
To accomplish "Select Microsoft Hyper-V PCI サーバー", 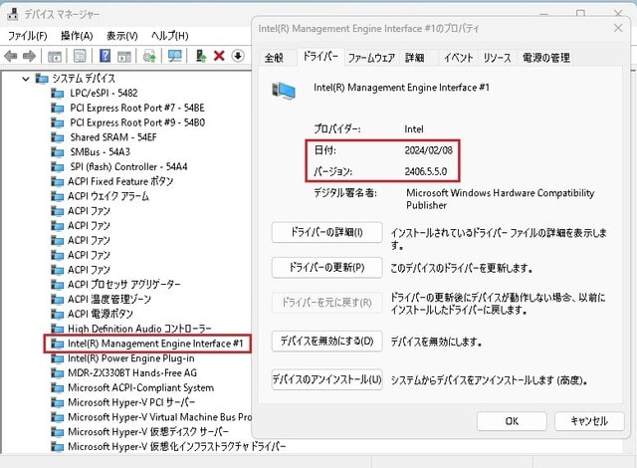I will coord(131,402).
